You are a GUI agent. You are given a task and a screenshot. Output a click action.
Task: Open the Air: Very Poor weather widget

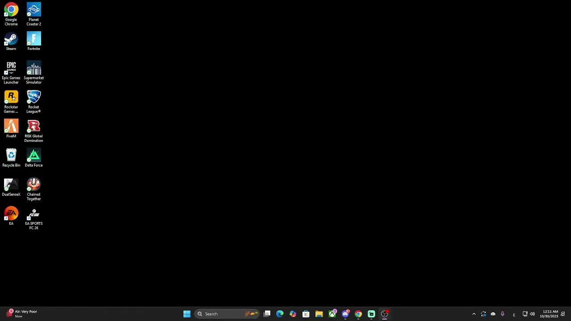(x=21, y=314)
